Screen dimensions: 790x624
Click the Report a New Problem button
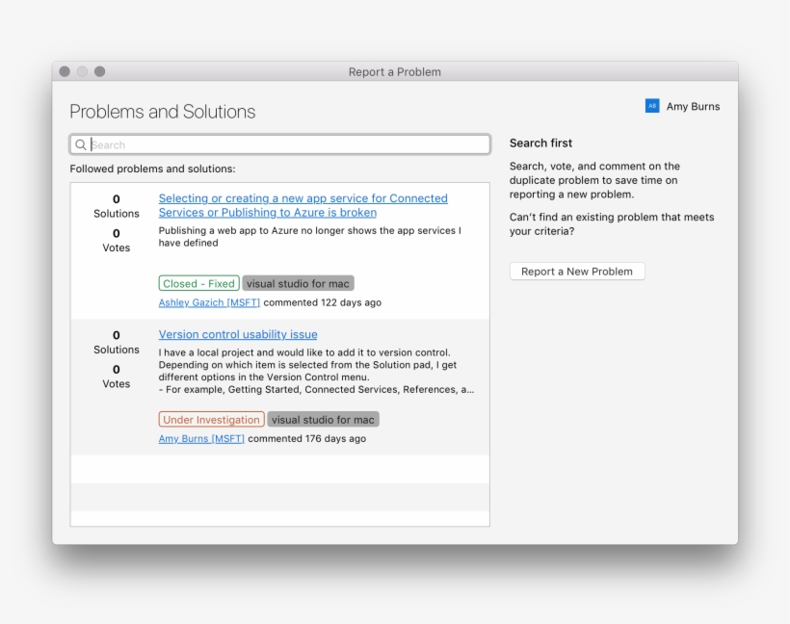point(576,271)
